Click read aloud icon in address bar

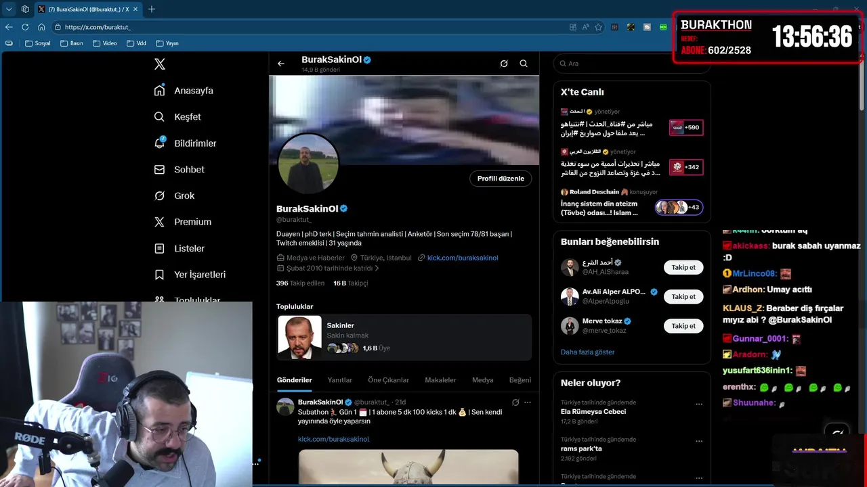click(585, 27)
